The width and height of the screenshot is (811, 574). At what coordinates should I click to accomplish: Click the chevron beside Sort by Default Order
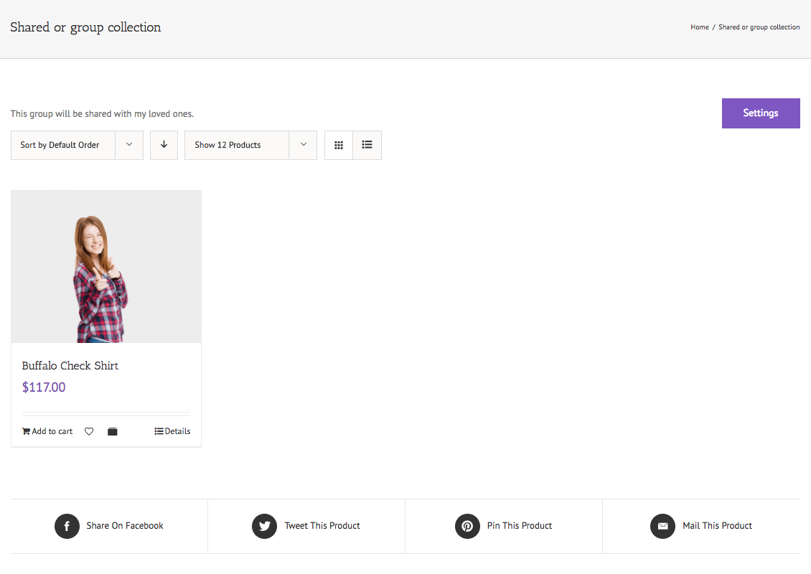pos(129,145)
